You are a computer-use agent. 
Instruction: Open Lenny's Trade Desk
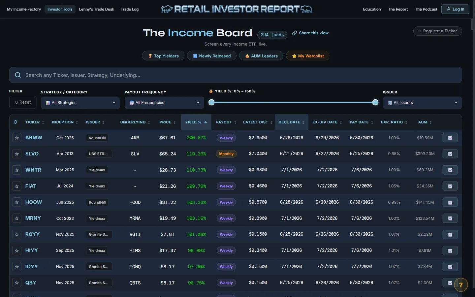[97, 9]
